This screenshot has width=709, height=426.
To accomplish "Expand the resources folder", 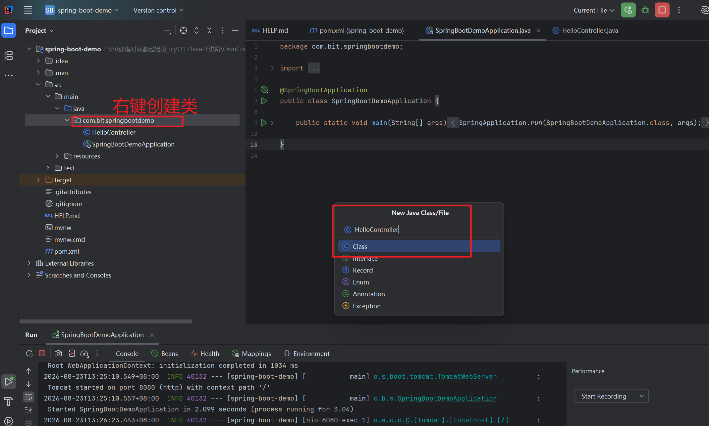I will click(x=57, y=156).
